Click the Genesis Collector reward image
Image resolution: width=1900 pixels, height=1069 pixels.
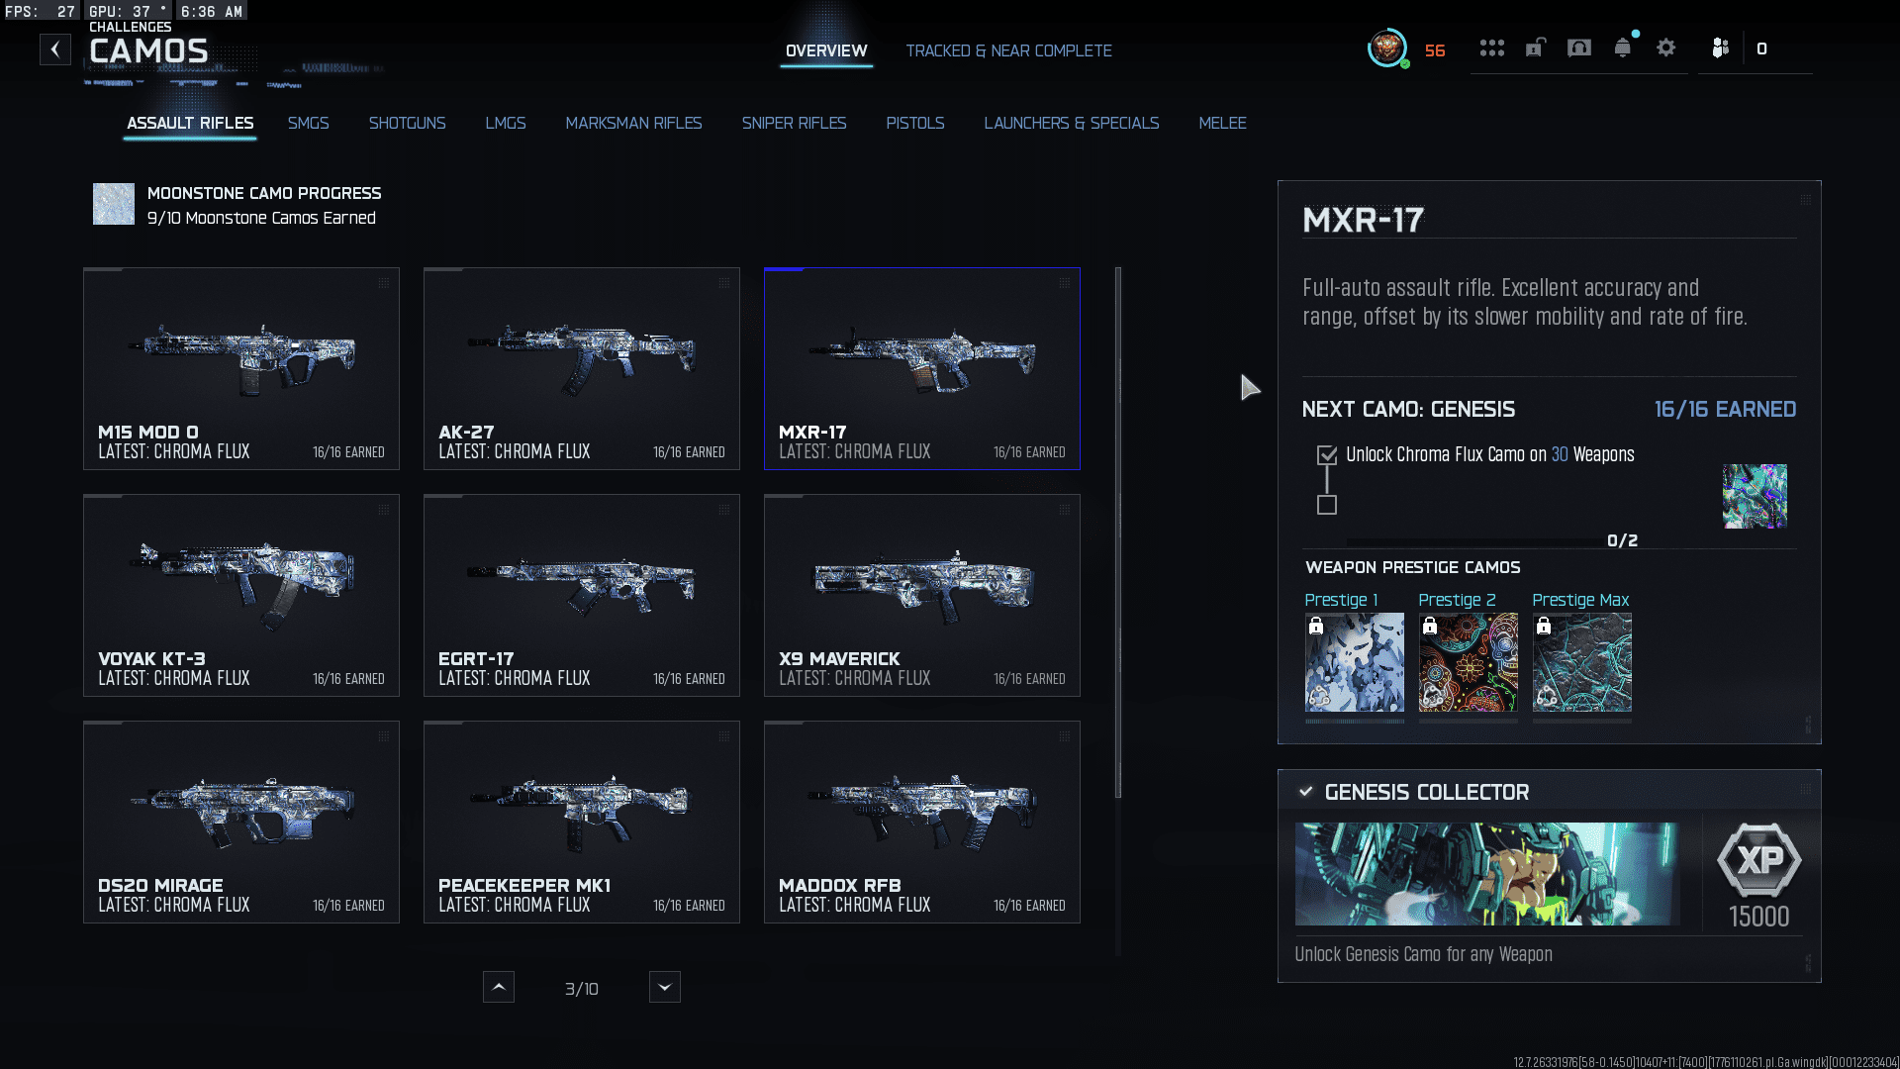[x=1486, y=874]
